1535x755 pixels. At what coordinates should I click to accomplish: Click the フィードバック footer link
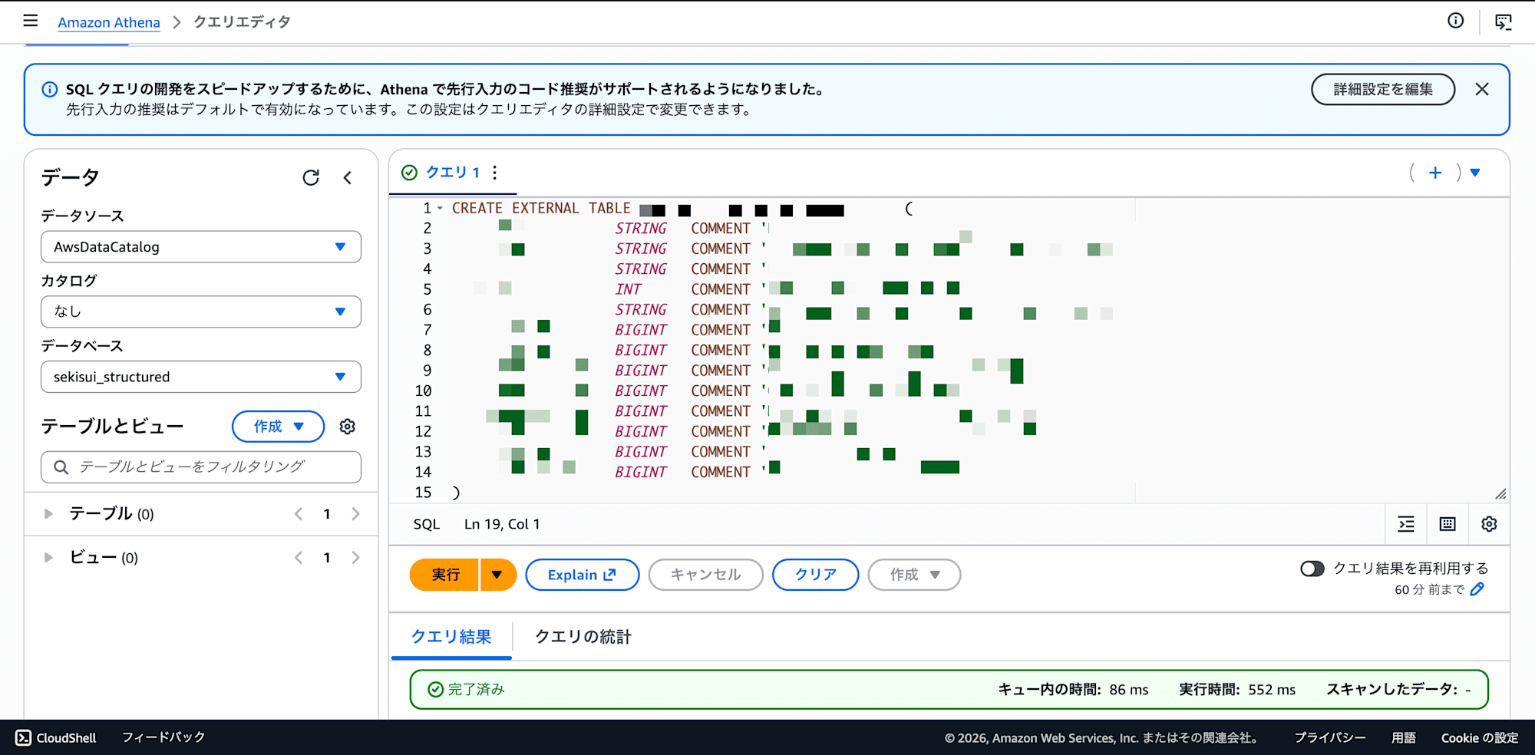coord(163,737)
